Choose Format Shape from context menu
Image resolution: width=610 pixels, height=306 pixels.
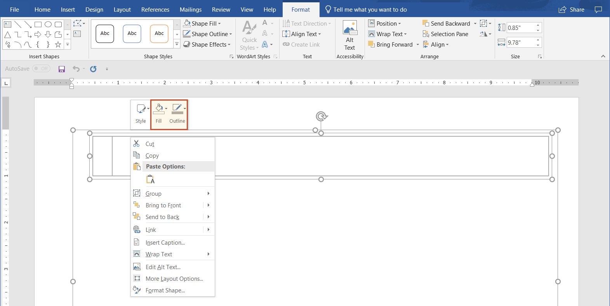point(165,290)
